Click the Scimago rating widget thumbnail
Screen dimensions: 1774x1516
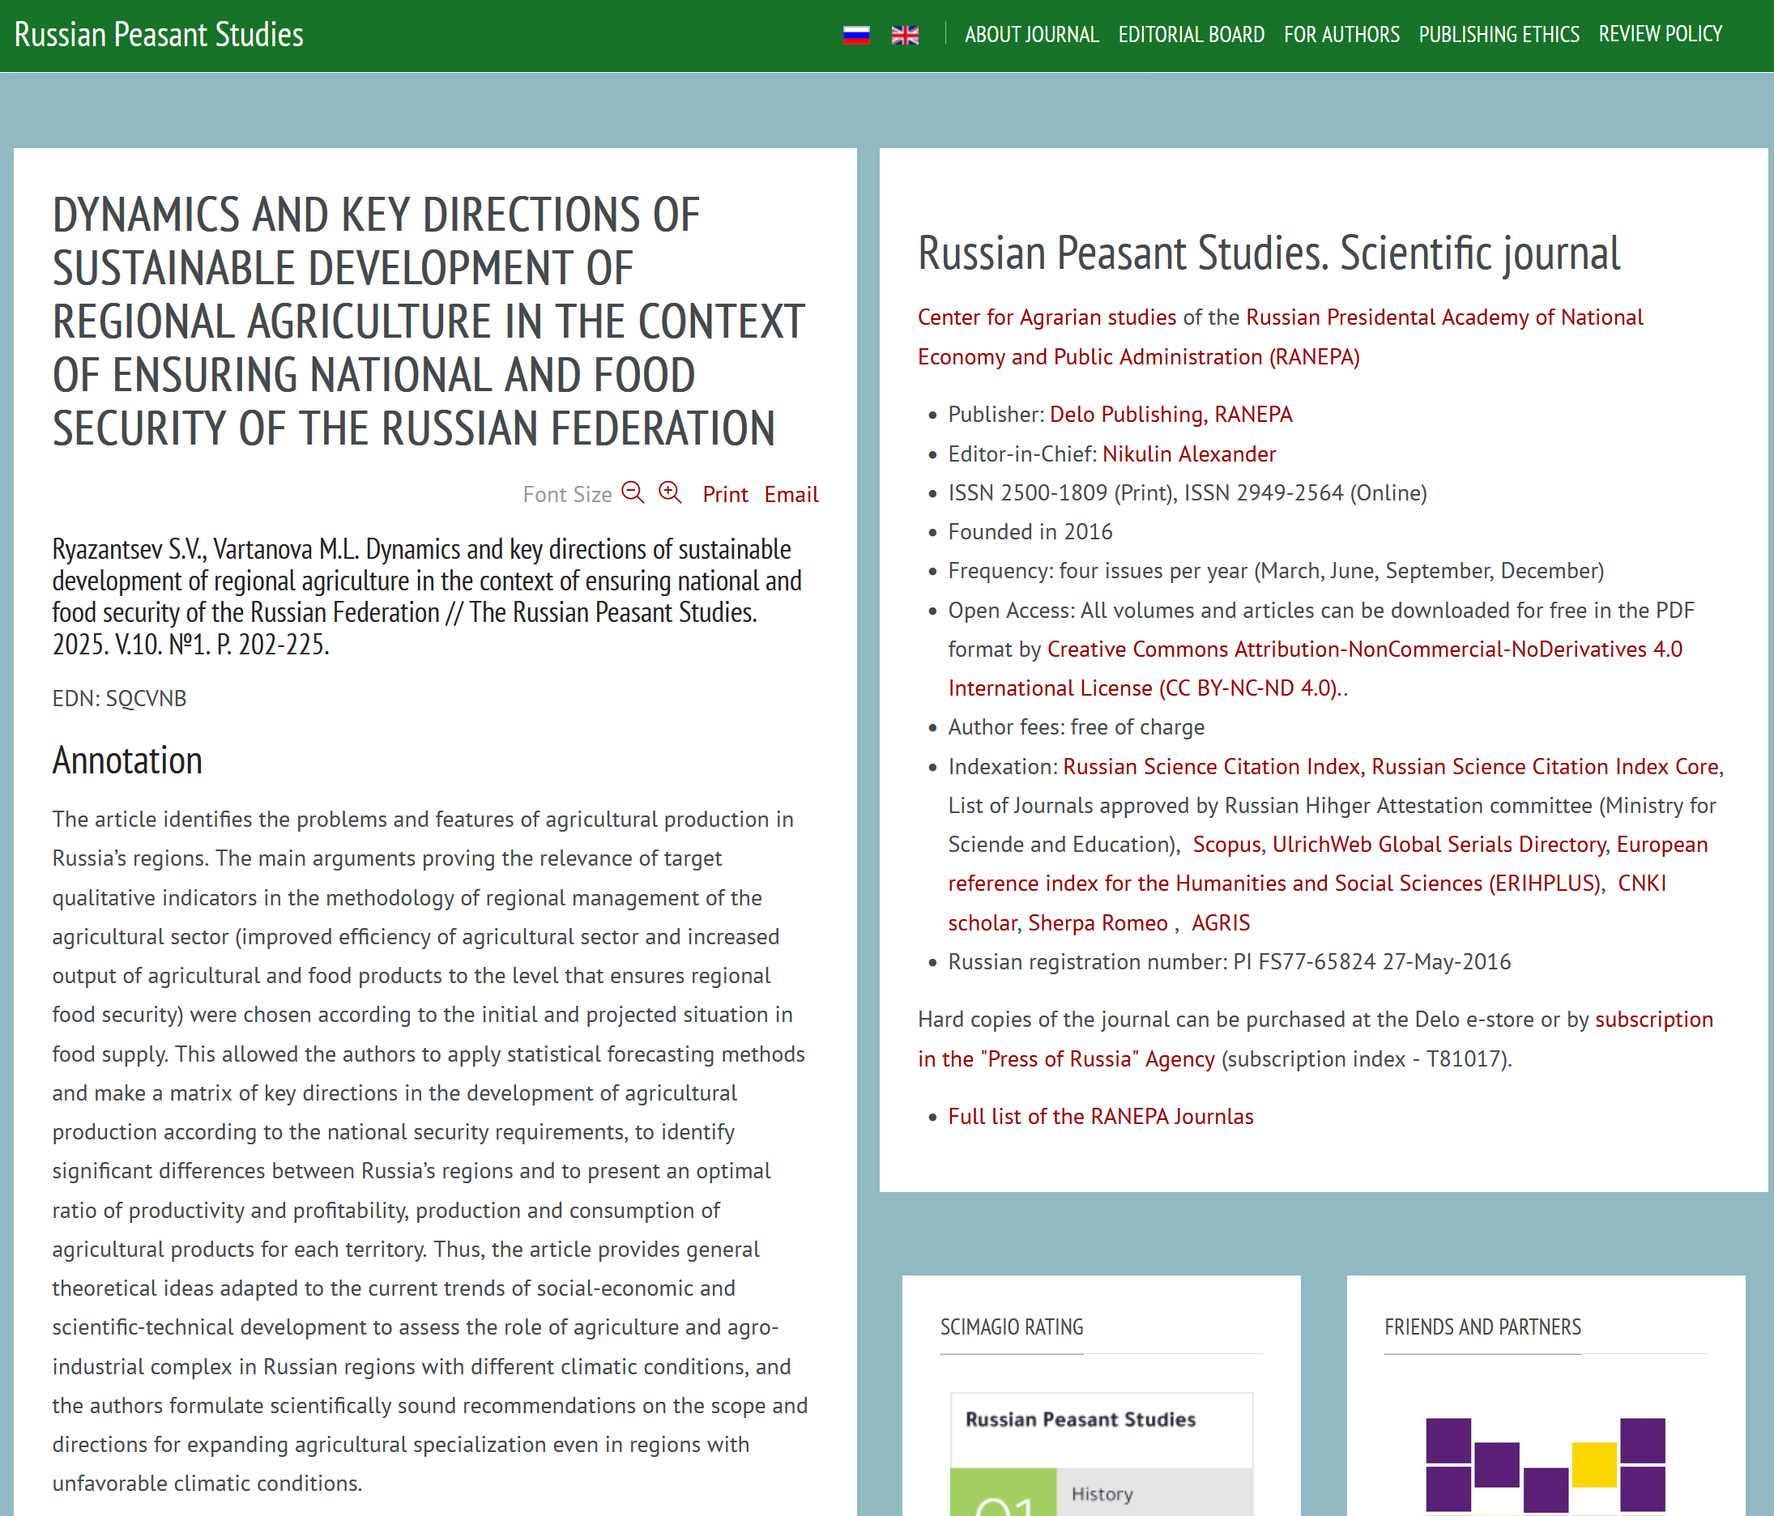(1101, 1455)
